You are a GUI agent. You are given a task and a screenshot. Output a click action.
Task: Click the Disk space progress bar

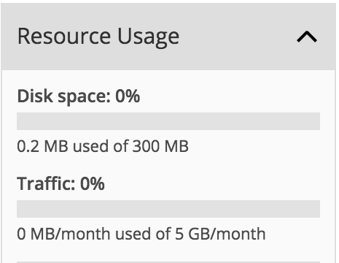168,121
